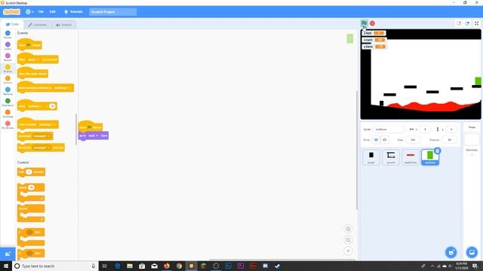Click the 'when this sprite clicked' palette block
Viewport: 483px width, 271px height.
(x=32, y=74)
